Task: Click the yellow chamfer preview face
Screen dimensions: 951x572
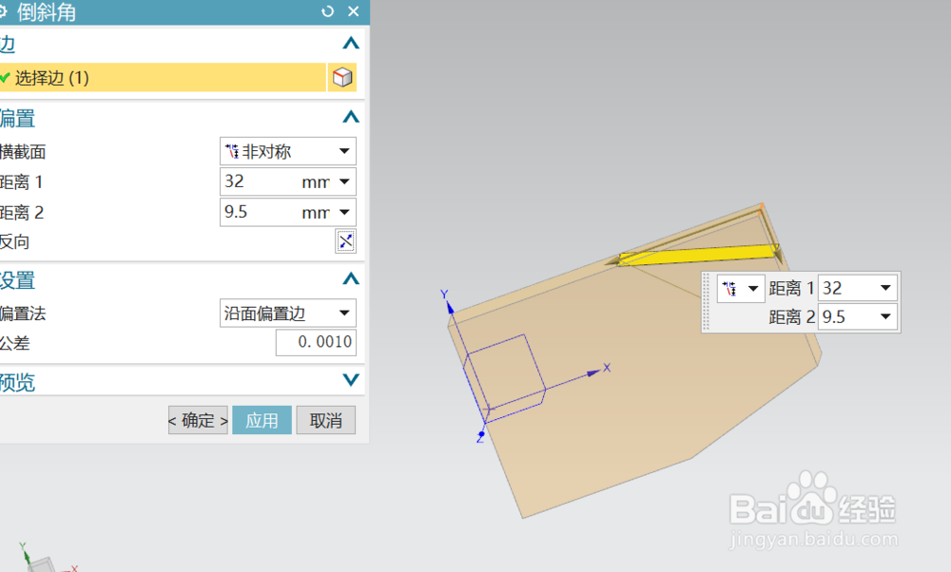Action: tap(696, 255)
